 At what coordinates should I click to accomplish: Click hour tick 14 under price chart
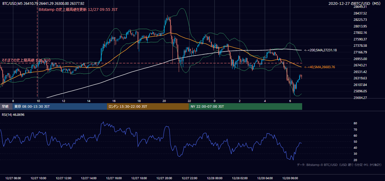[89, 101]
